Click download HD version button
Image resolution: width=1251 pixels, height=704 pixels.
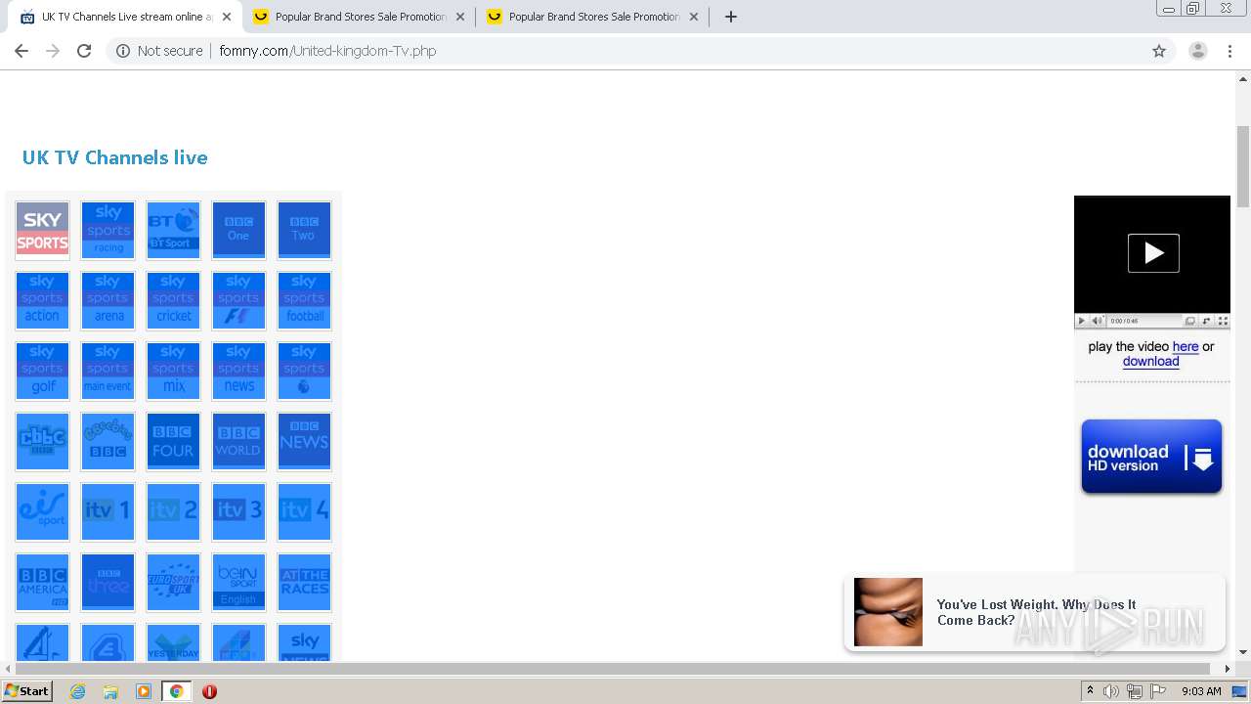coord(1151,457)
